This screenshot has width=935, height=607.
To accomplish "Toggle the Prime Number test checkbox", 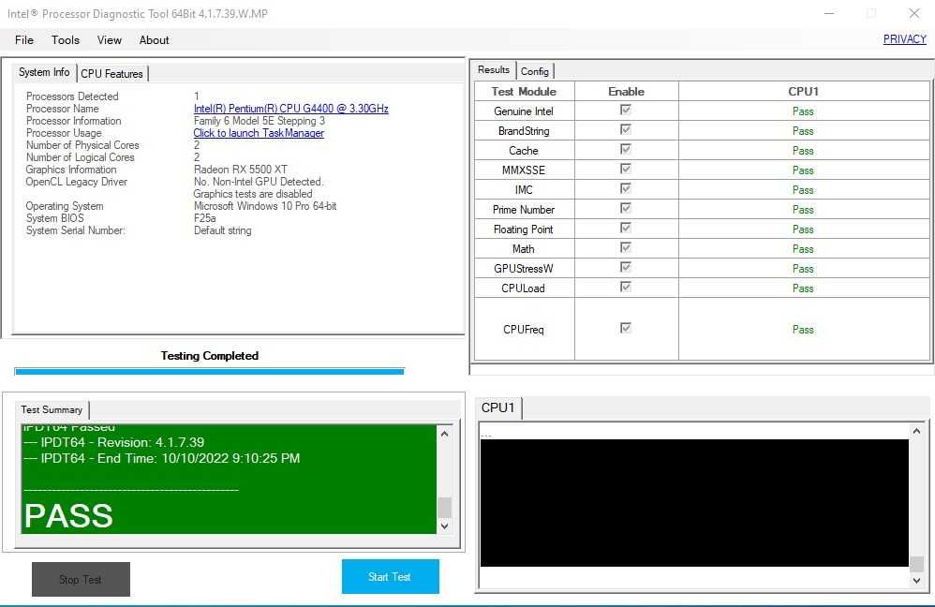I will (x=626, y=208).
